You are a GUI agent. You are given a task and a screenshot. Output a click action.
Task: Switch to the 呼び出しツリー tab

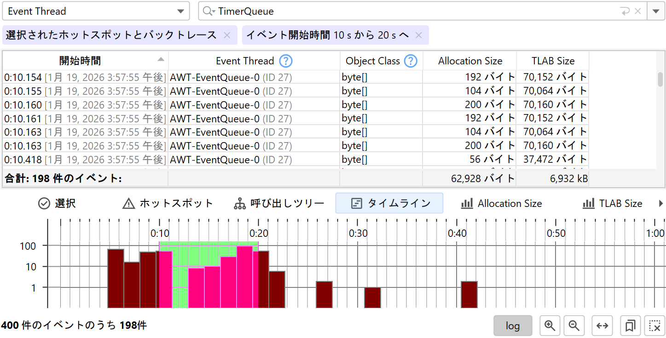(x=279, y=203)
